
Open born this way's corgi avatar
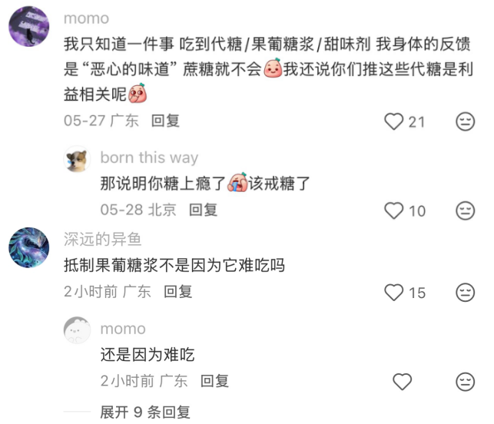coord(77,159)
